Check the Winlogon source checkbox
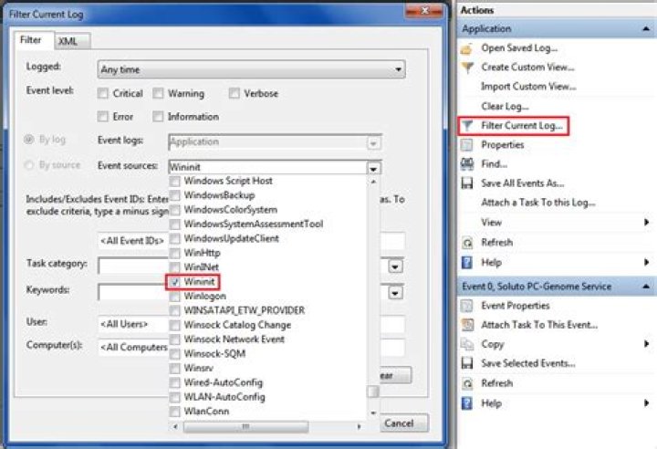This screenshot has height=449, width=657. 175,297
